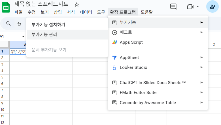Expand the Looker Studio submenu arrow
This screenshot has width=221, height=125.
202,67
